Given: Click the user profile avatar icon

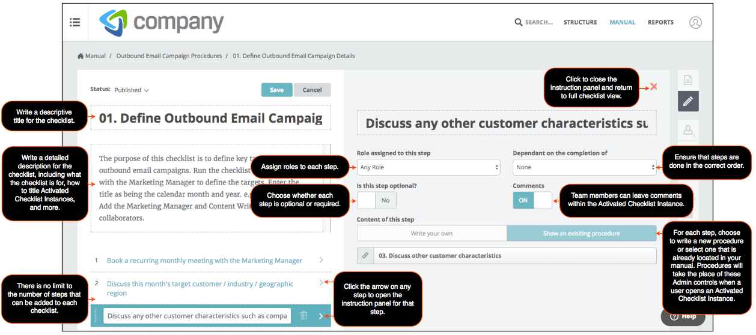Looking at the screenshot, I should tap(695, 22).
